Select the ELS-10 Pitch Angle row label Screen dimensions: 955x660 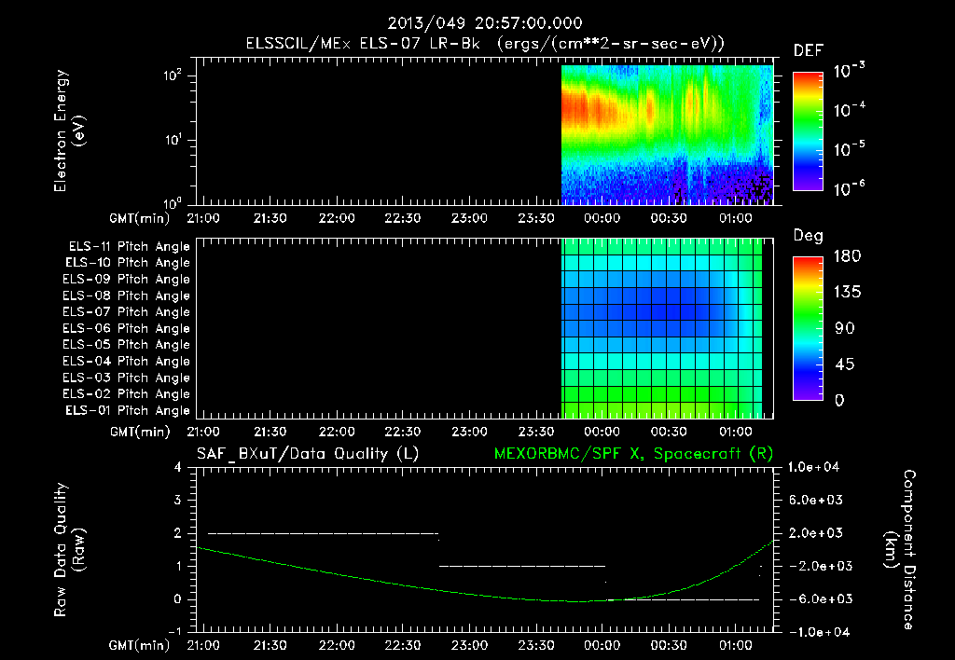[128, 263]
